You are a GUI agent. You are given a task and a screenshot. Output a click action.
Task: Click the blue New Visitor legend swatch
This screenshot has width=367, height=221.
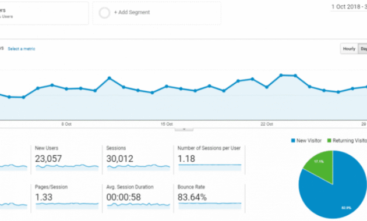coord(293,141)
